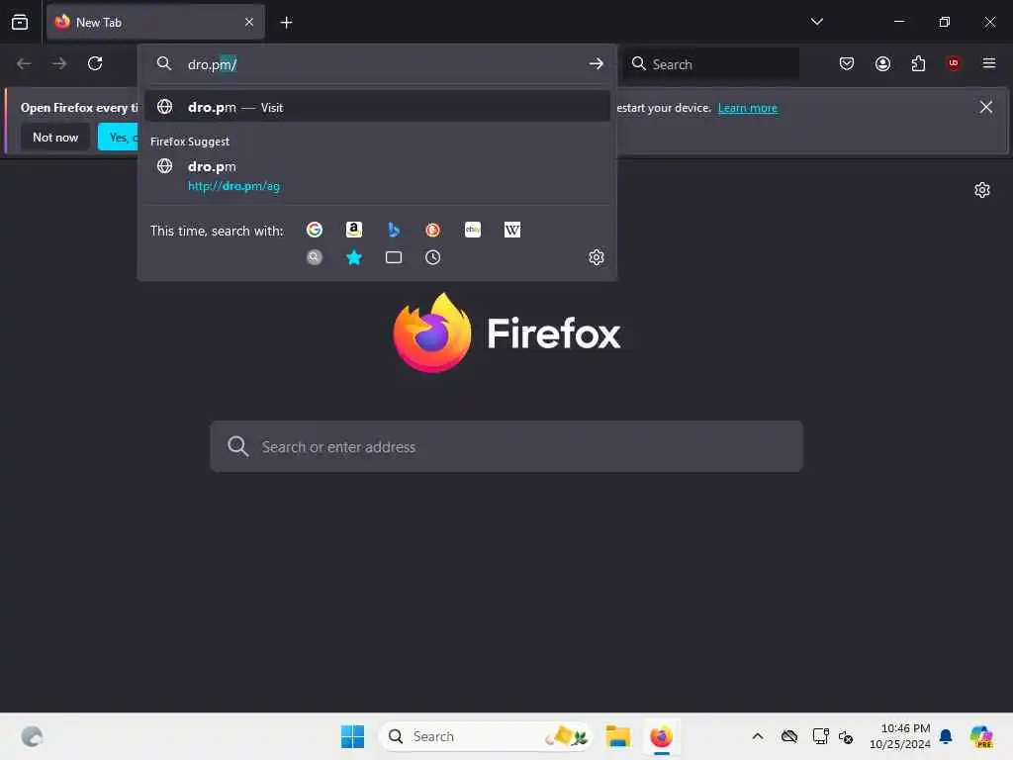Viewport: 1013px width, 760px height.
Task: Open the display network tray icon
Action: coord(820,736)
